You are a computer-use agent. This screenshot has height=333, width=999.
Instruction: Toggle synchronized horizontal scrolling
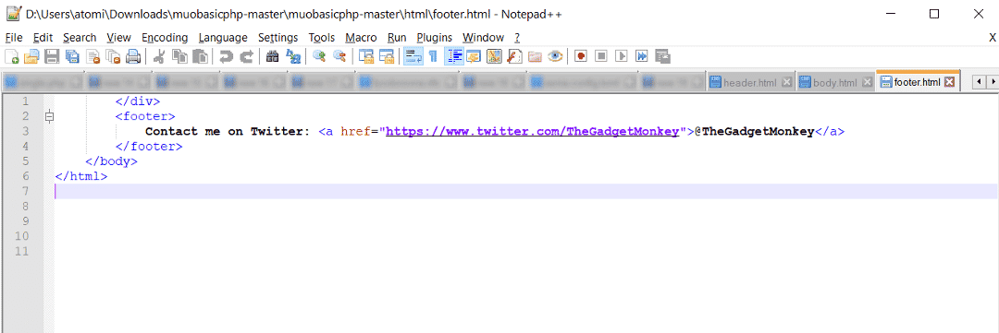(386, 56)
